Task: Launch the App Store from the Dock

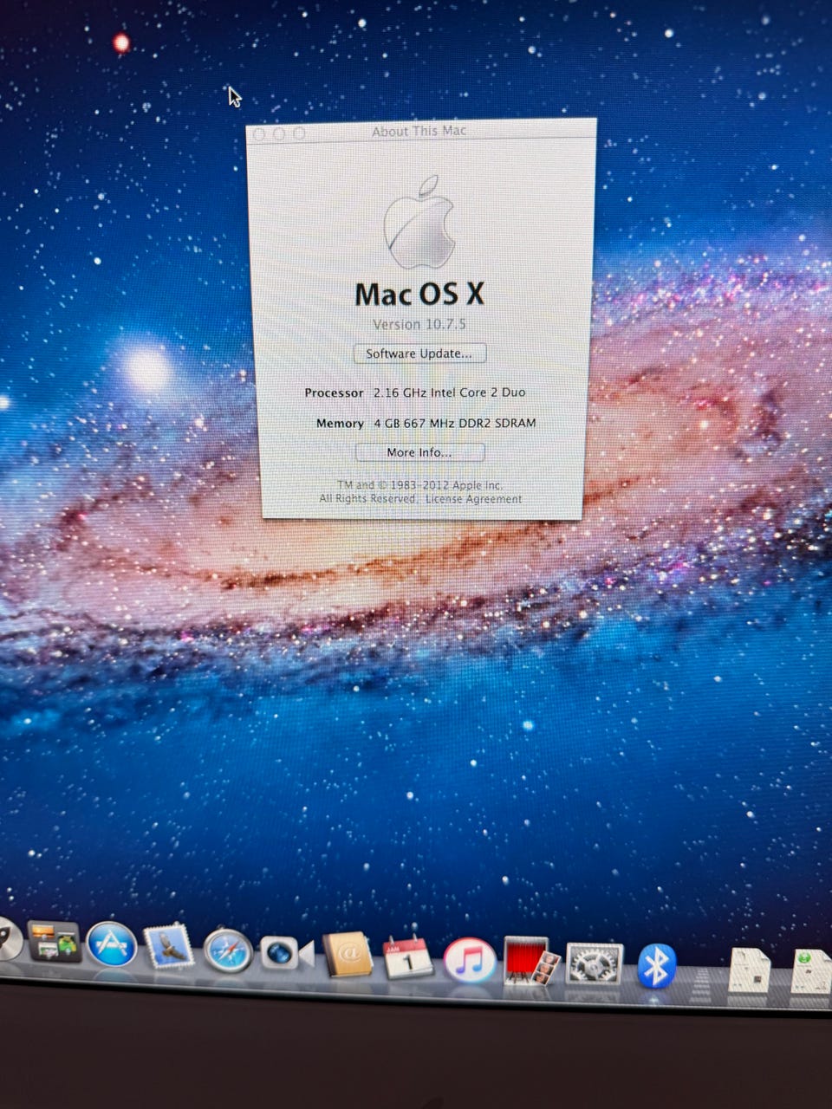Action: click(x=112, y=944)
